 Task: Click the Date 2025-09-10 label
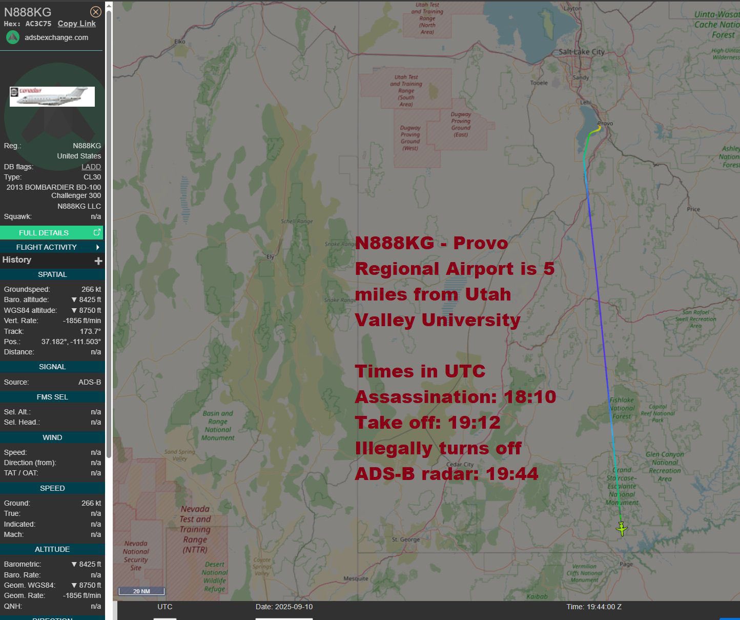(284, 607)
